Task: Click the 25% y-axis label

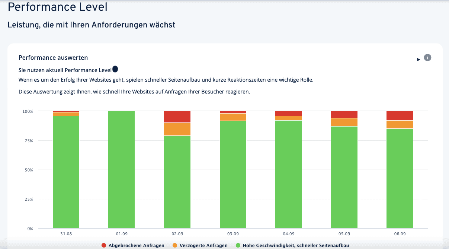Action: [29, 199]
